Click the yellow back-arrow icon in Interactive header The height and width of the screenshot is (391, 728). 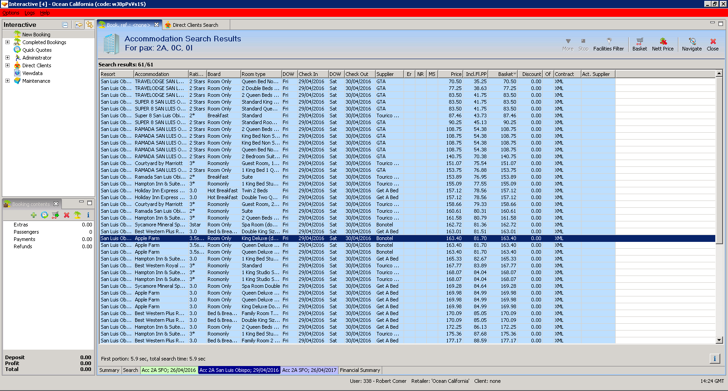tap(79, 25)
